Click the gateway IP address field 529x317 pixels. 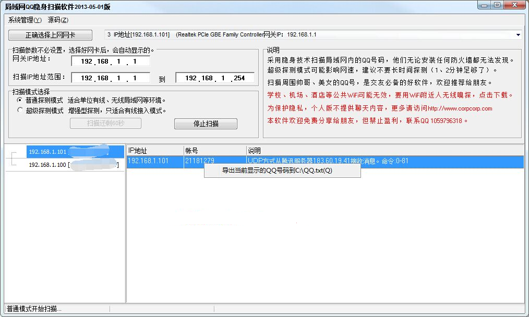click(x=111, y=61)
